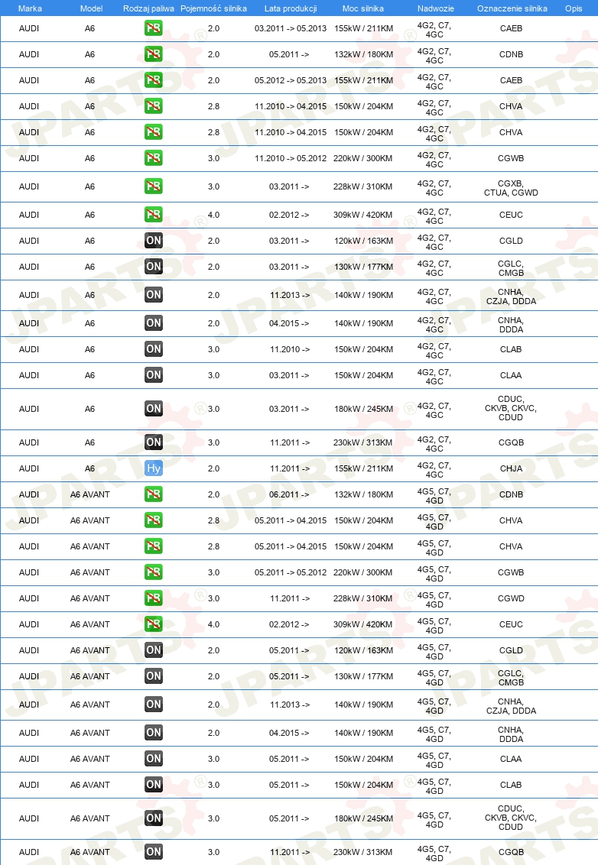Image resolution: width=598 pixels, height=865 pixels.
Task: Click diesel icon in A6 AVANT 11.2013 row
Action: coord(154,705)
